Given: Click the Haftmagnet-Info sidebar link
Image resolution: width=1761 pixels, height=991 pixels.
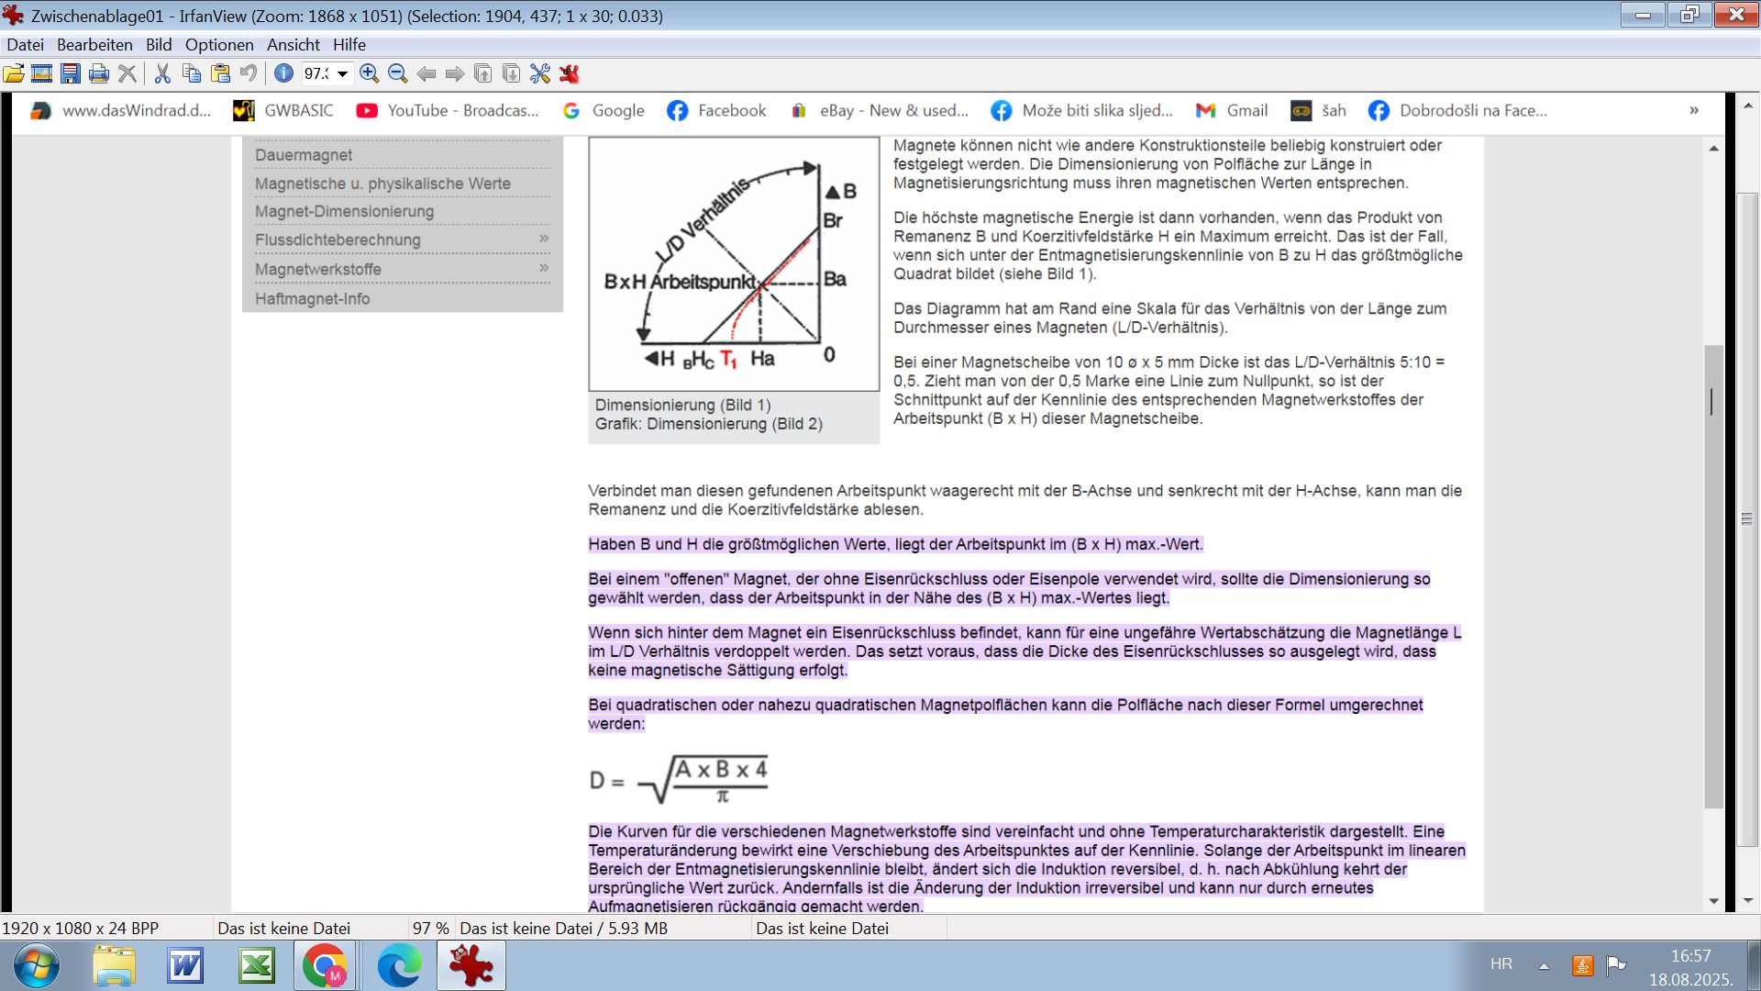Looking at the screenshot, I should click(312, 298).
